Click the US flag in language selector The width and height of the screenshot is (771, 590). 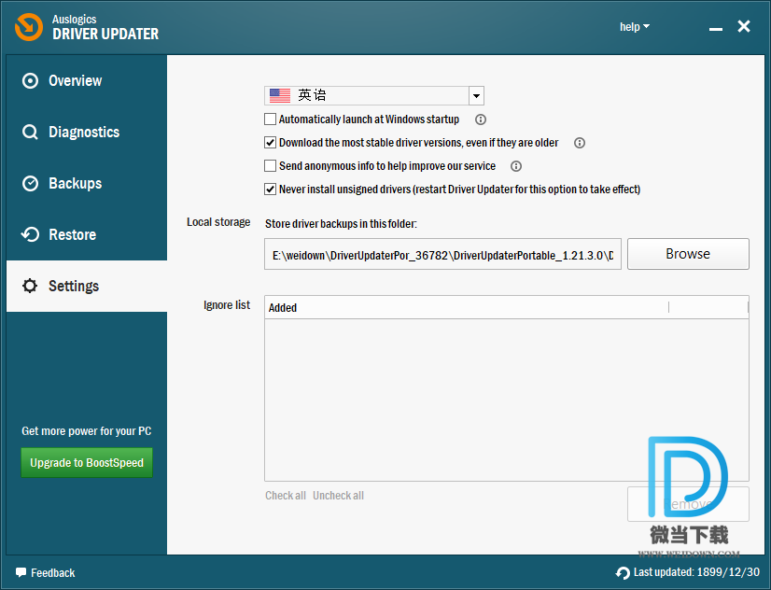pyautogui.click(x=280, y=96)
